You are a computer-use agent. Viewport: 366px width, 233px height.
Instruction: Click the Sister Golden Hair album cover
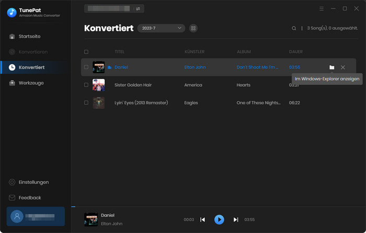click(x=98, y=85)
